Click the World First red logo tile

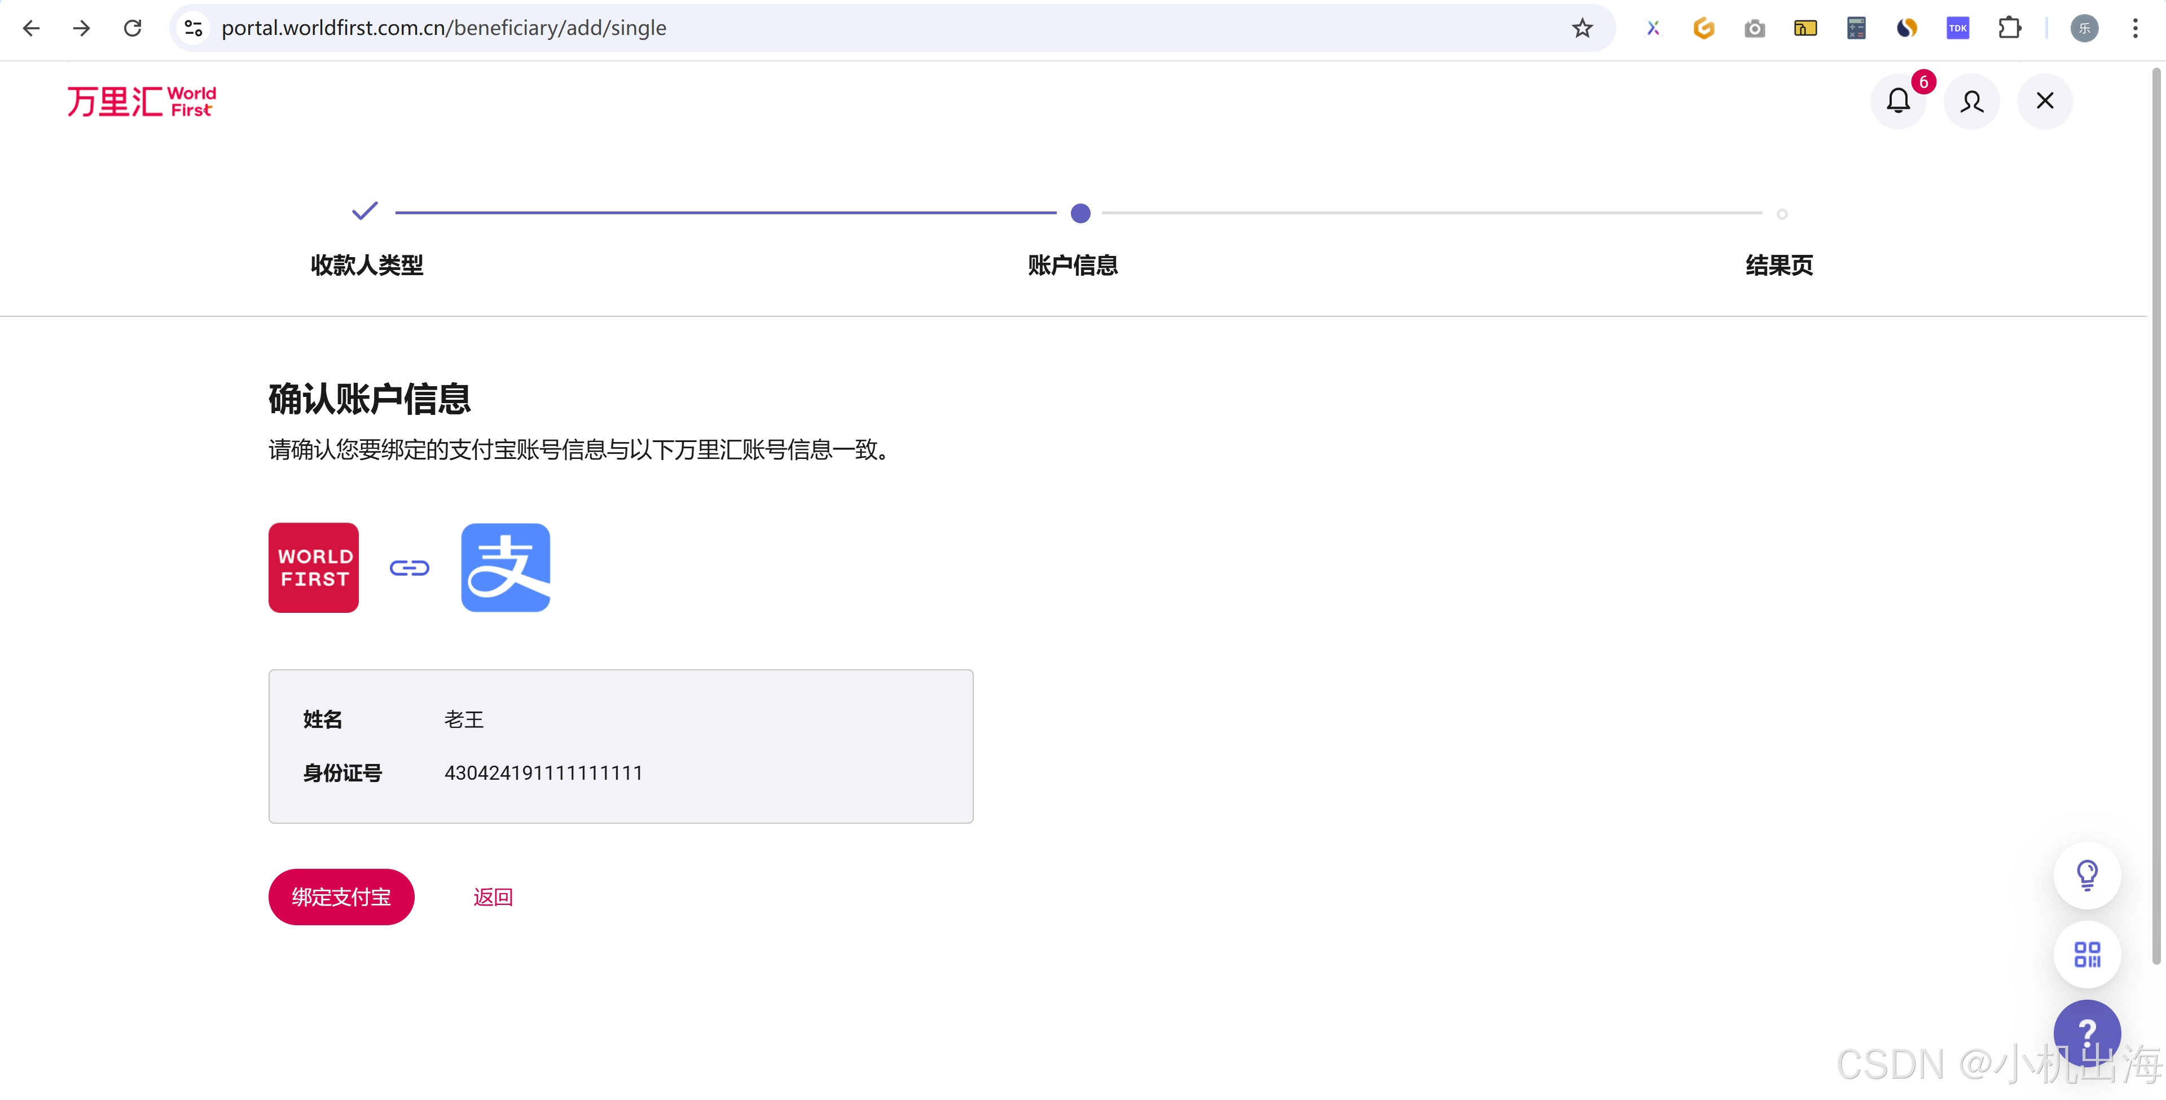point(314,567)
